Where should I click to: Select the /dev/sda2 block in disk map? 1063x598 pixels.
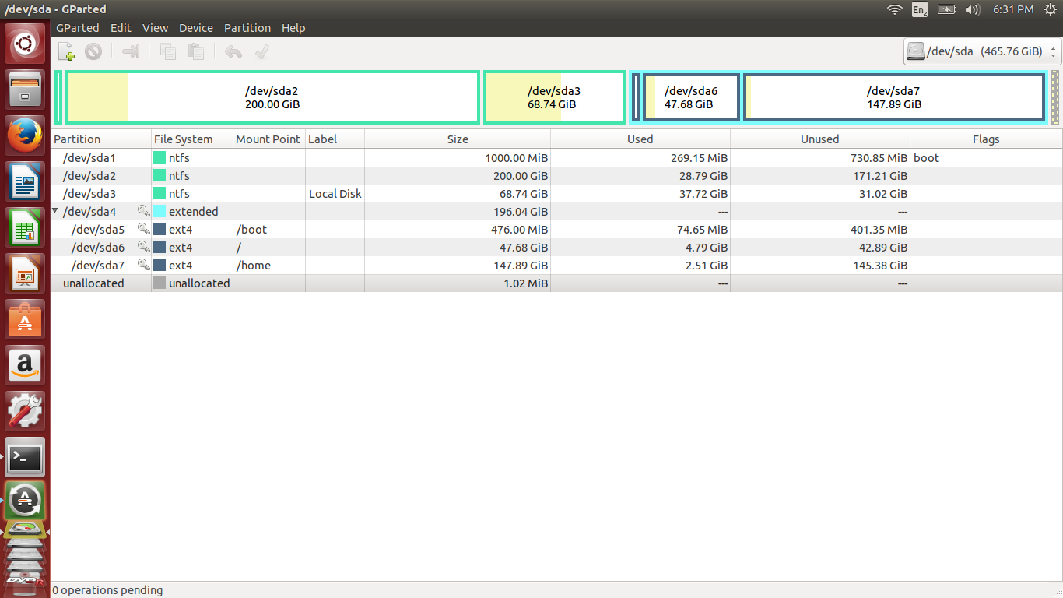(x=272, y=97)
